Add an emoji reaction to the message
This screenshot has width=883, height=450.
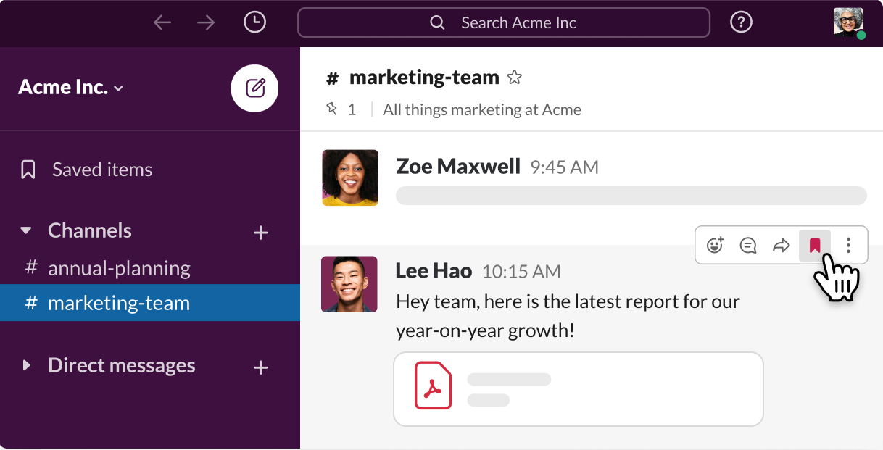tap(715, 246)
